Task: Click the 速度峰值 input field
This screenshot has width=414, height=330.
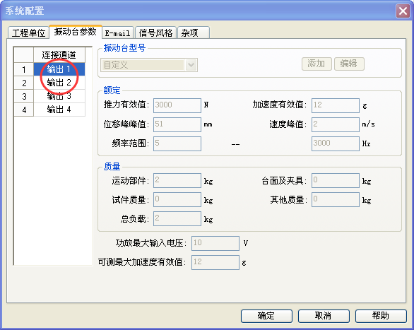Action: click(336, 124)
